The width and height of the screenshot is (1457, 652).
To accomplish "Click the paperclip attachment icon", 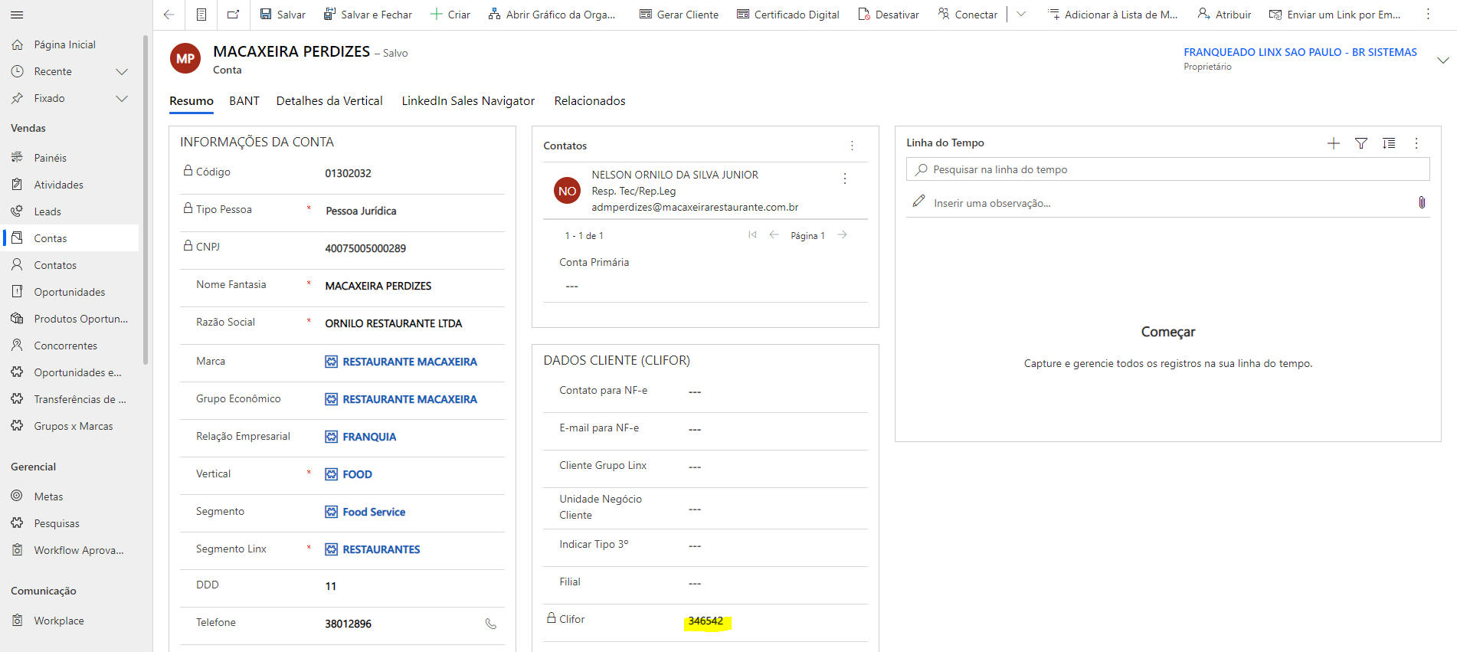I will tap(1422, 202).
